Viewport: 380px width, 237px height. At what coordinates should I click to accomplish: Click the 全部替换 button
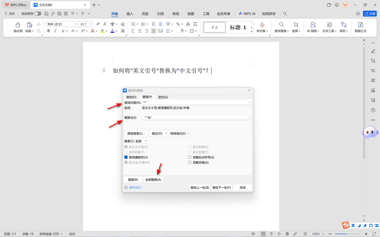click(x=153, y=180)
